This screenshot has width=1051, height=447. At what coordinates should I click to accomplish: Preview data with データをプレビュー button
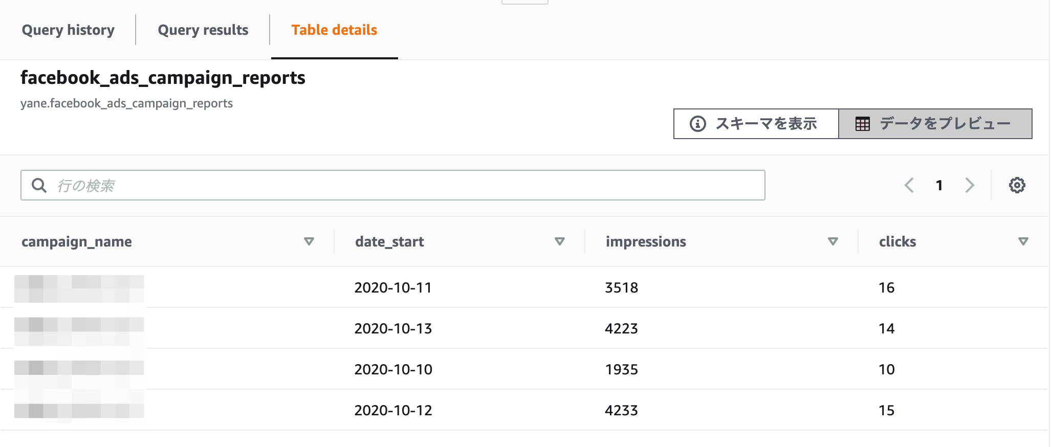pos(935,124)
